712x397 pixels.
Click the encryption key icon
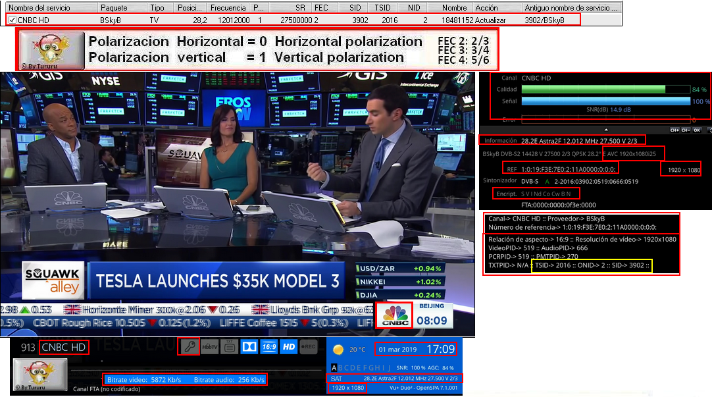pos(189,347)
